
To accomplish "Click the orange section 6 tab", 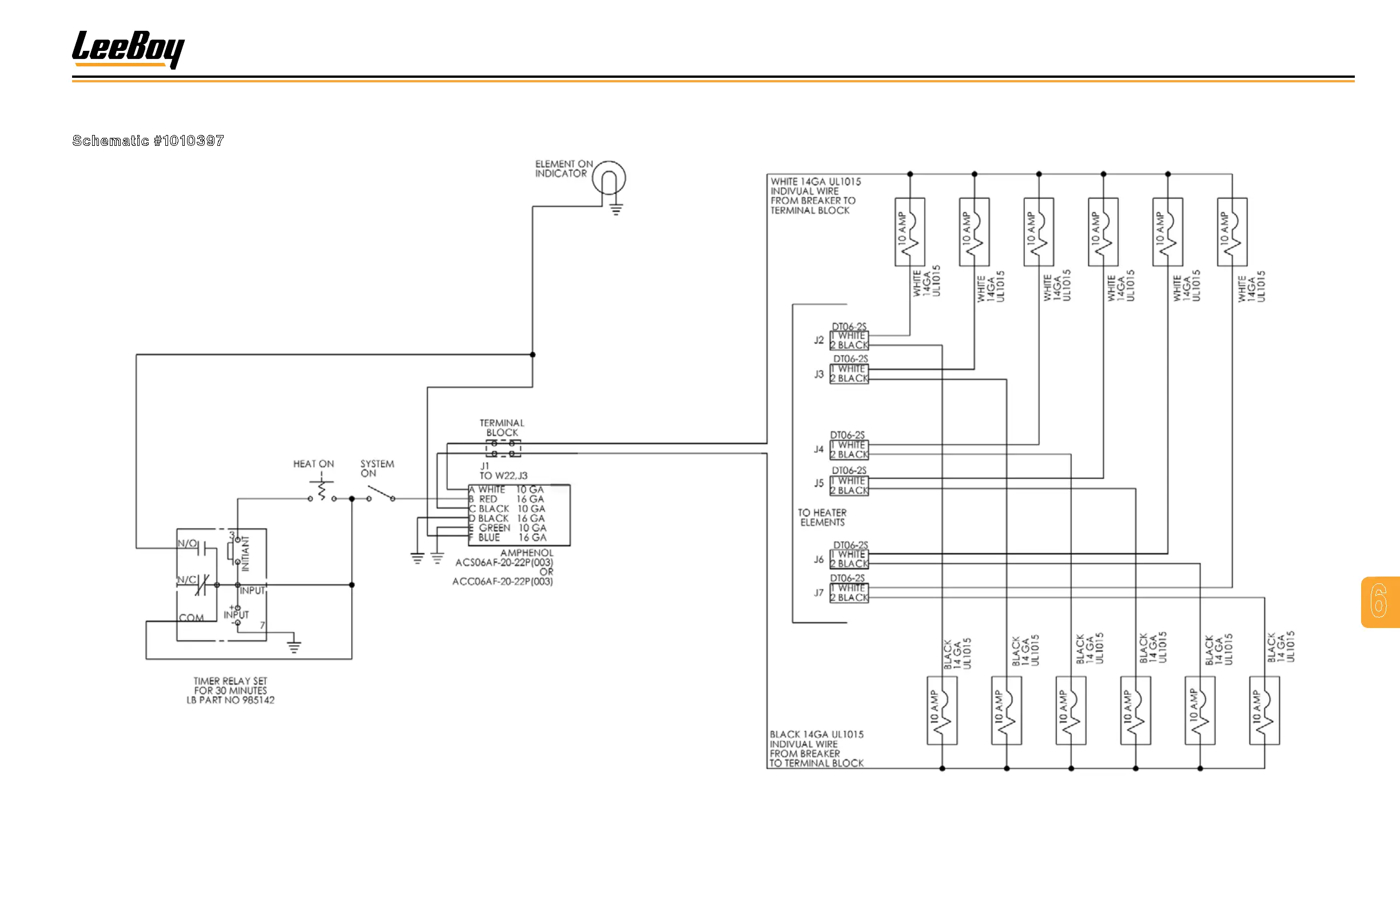I will coord(1380,602).
